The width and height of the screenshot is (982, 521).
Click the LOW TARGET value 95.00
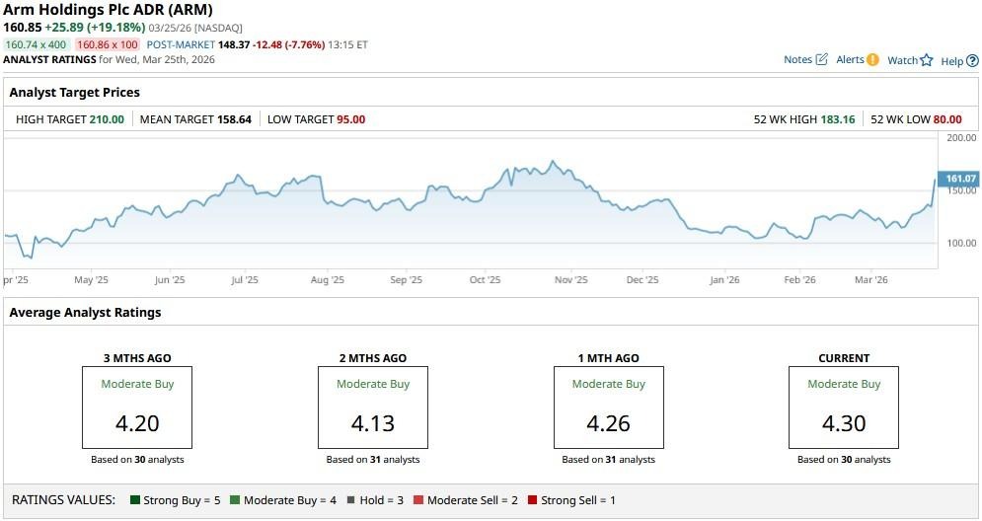pos(350,119)
